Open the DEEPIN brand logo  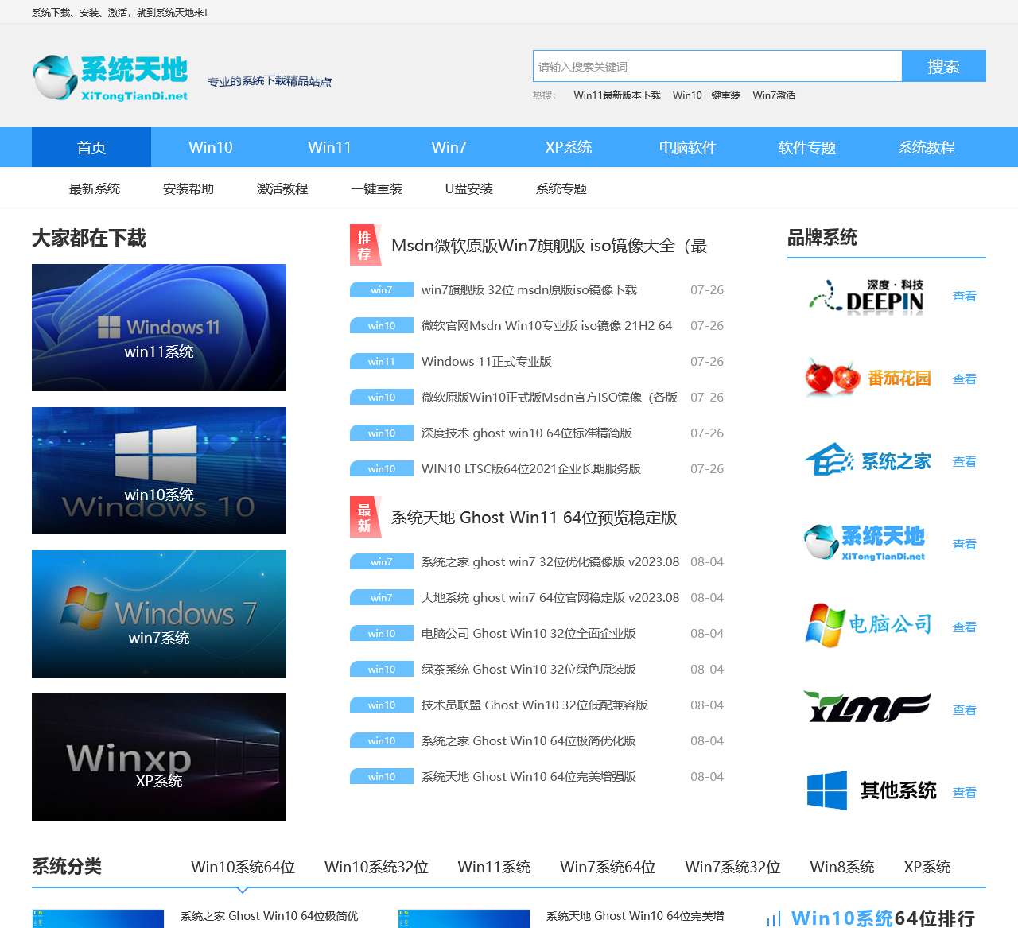pos(867,296)
